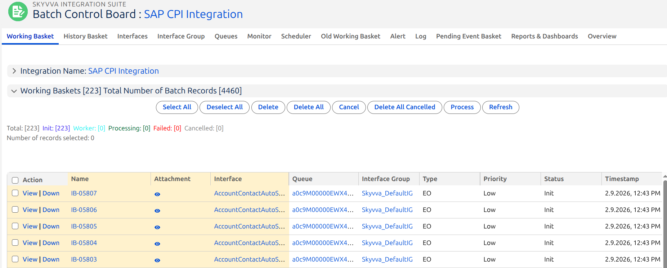This screenshot has width=667, height=268.
Task: Open the Log tab
Action: (x=421, y=36)
